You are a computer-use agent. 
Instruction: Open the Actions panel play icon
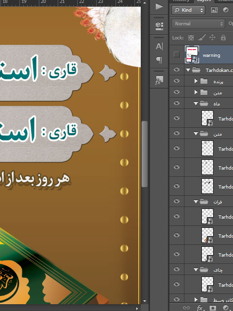[159, 6]
